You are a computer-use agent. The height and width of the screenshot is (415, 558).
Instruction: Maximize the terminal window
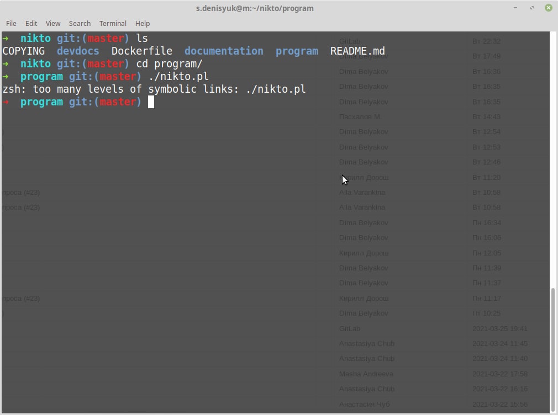(x=532, y=8)
